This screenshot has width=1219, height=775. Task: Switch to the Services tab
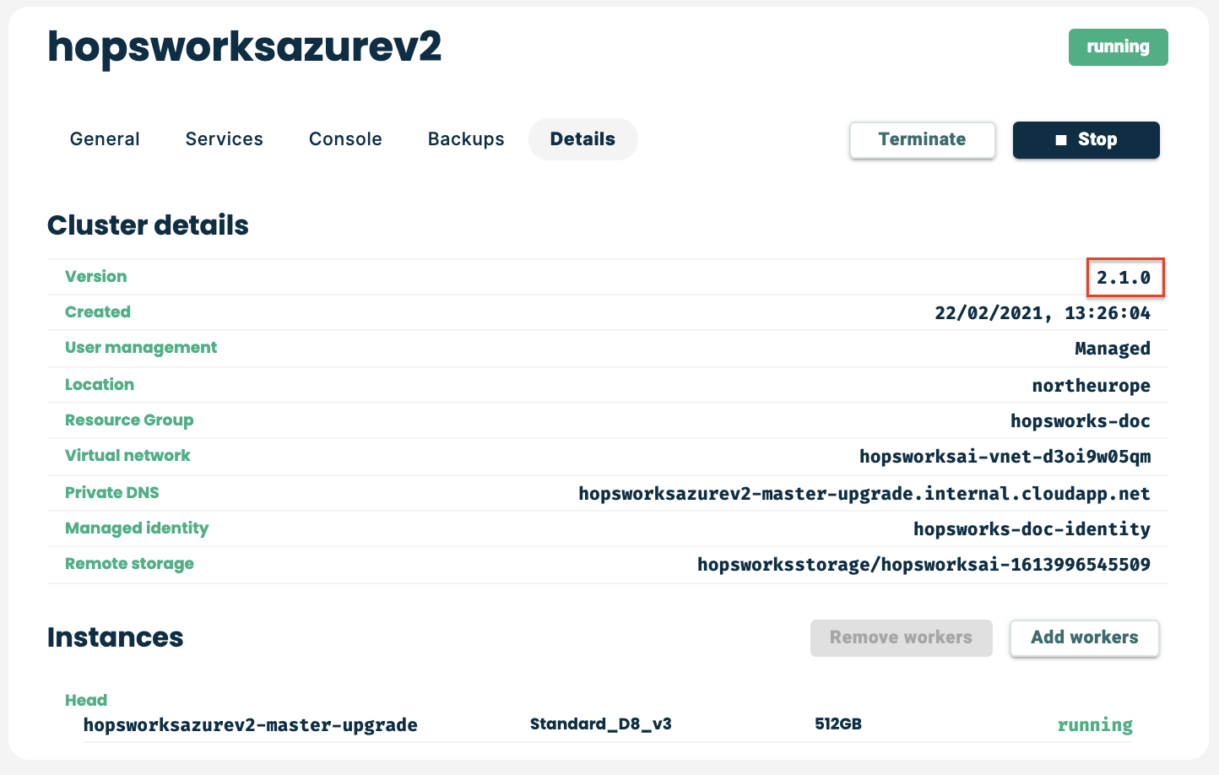(224, 139)
